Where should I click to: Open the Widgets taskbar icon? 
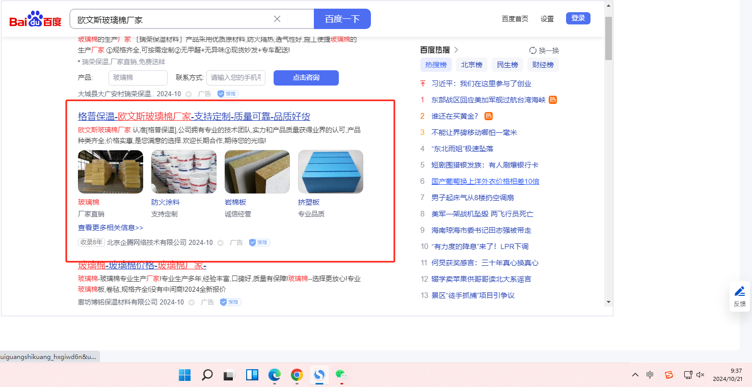pos(252,375)
